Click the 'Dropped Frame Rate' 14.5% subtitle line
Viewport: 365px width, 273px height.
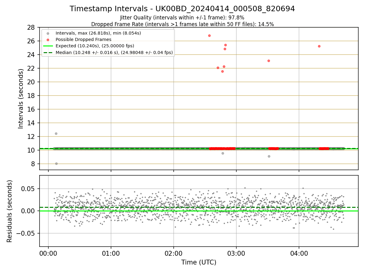pyautogui.click(x=182, y=24)
